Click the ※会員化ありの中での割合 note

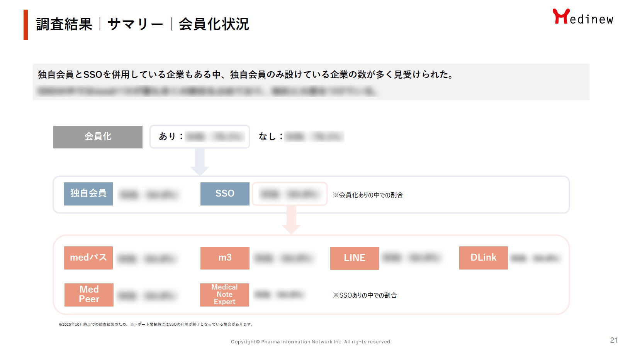click(368, 195)
